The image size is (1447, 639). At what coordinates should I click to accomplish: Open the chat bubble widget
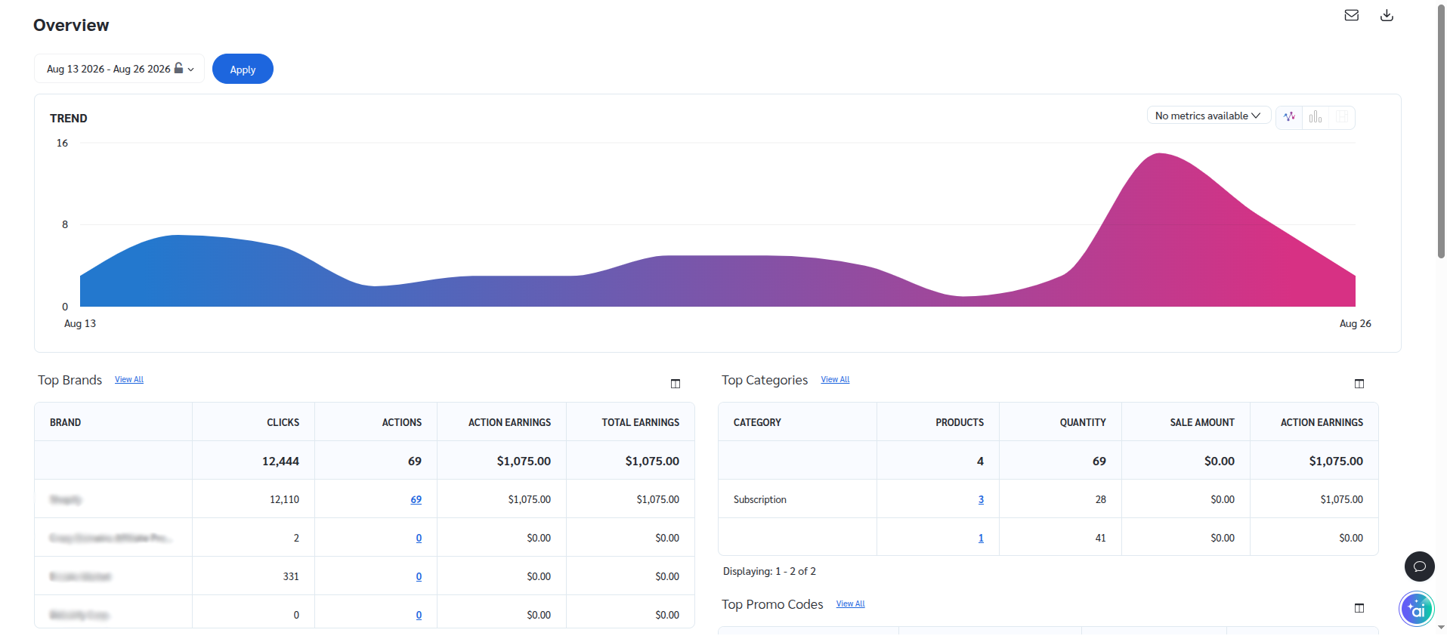click(1420, 566)
